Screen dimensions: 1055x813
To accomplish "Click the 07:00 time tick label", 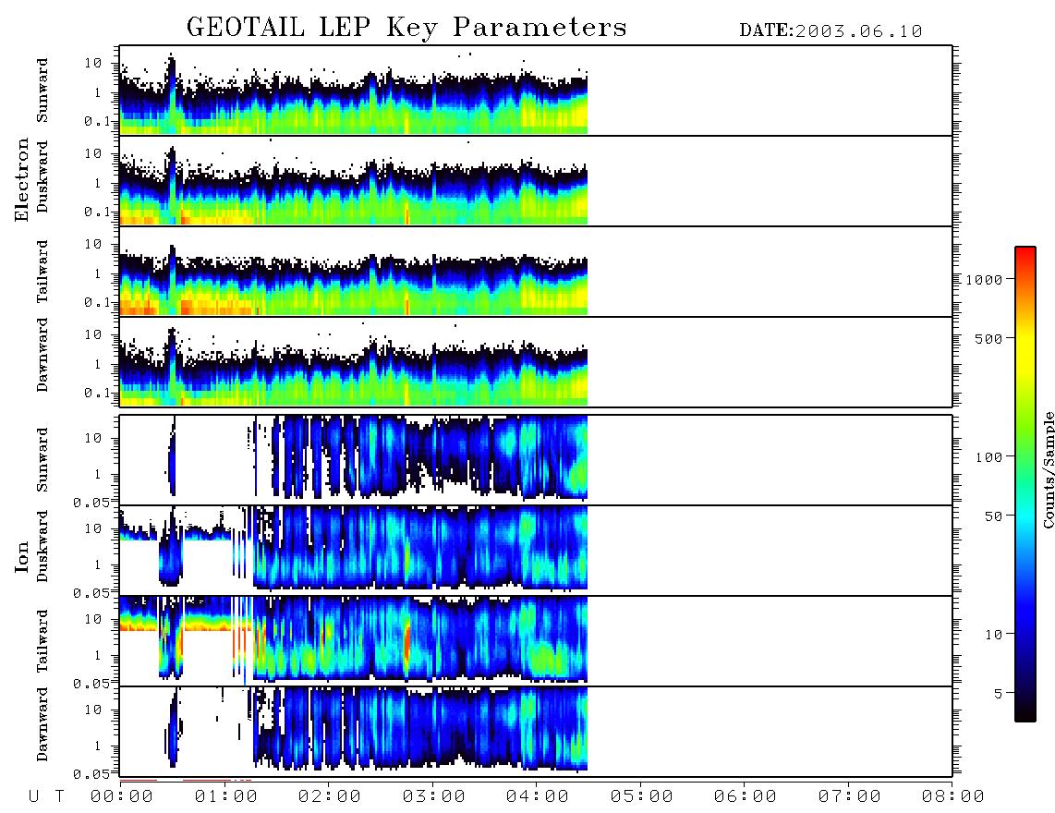I will tap(850, 797).
